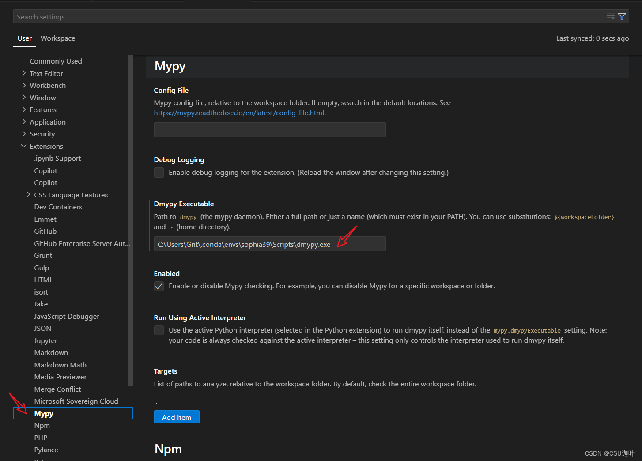The width and height of the screenshot is (642, 461).
Task: Open Merge Conflict settings
Action: 57,389
